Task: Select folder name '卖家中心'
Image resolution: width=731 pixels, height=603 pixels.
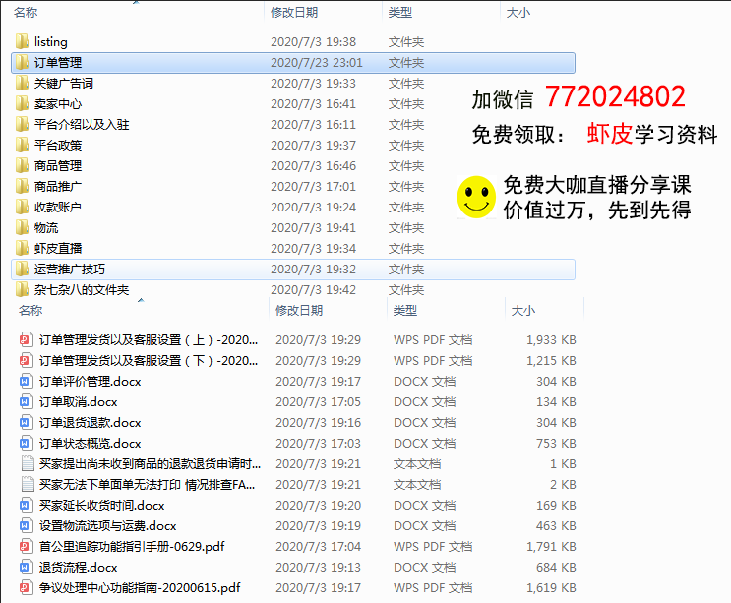Action: 58,103
